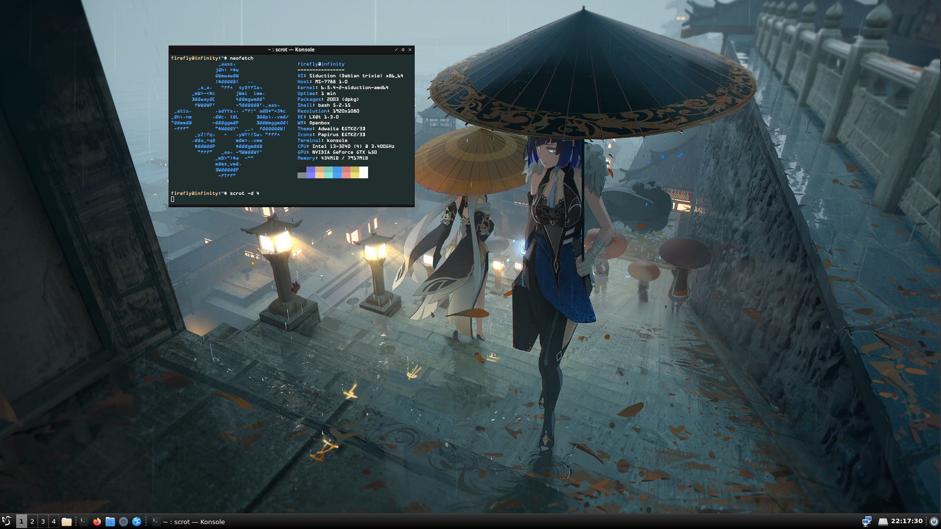This screenshot has width=941, height=529.
Task: Click the 'Shell: bash 5.2.15' line
Action: [x=324, y=105]
